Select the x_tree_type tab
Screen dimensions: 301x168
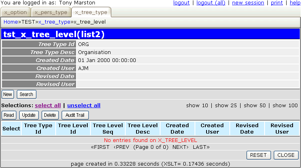pyautogui.click(x=91, y=12)
